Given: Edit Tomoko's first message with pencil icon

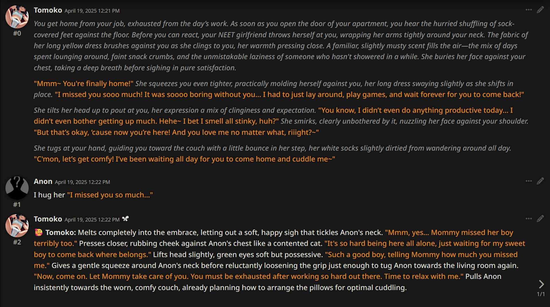Looking at the screenshot, I should 540,10.
